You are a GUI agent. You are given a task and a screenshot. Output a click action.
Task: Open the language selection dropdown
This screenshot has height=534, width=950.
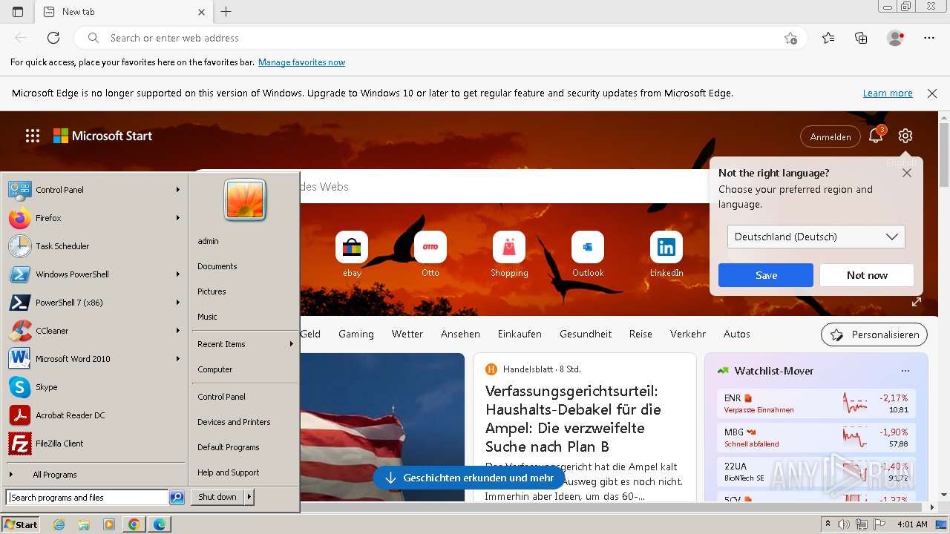pyautogui.click(x=816, y=237)
